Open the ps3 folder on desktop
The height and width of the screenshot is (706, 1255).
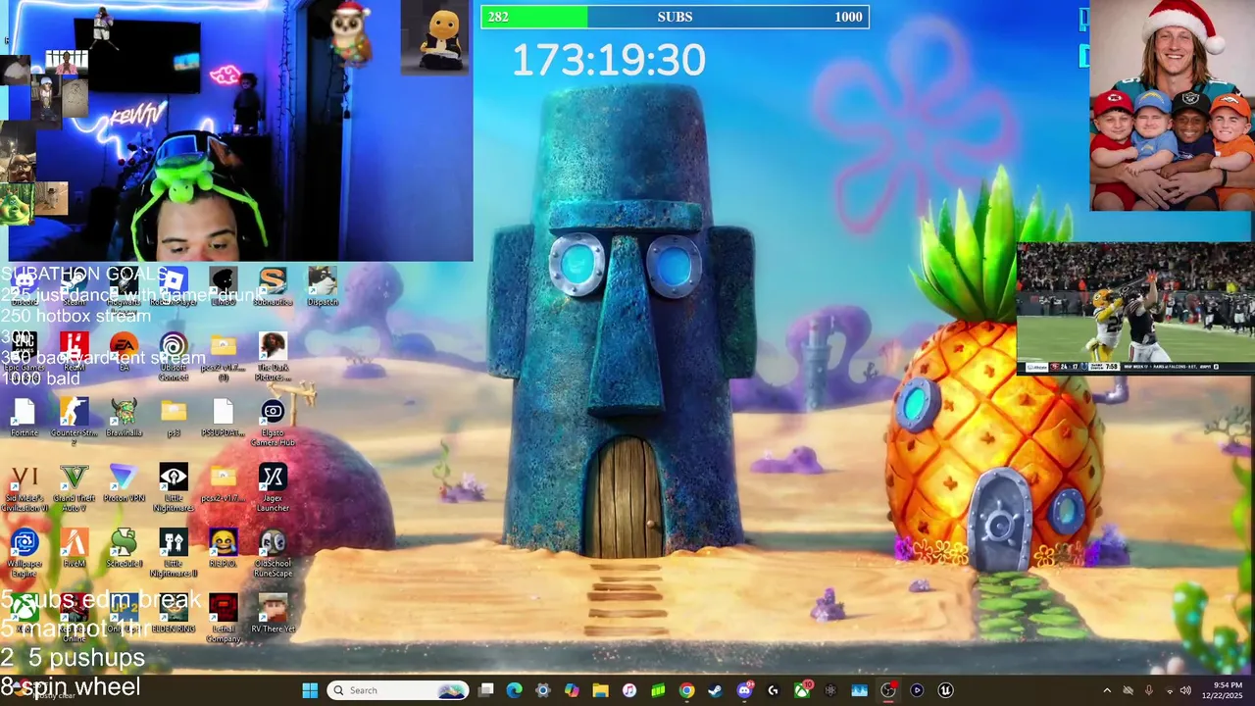(x=174, y=417)
